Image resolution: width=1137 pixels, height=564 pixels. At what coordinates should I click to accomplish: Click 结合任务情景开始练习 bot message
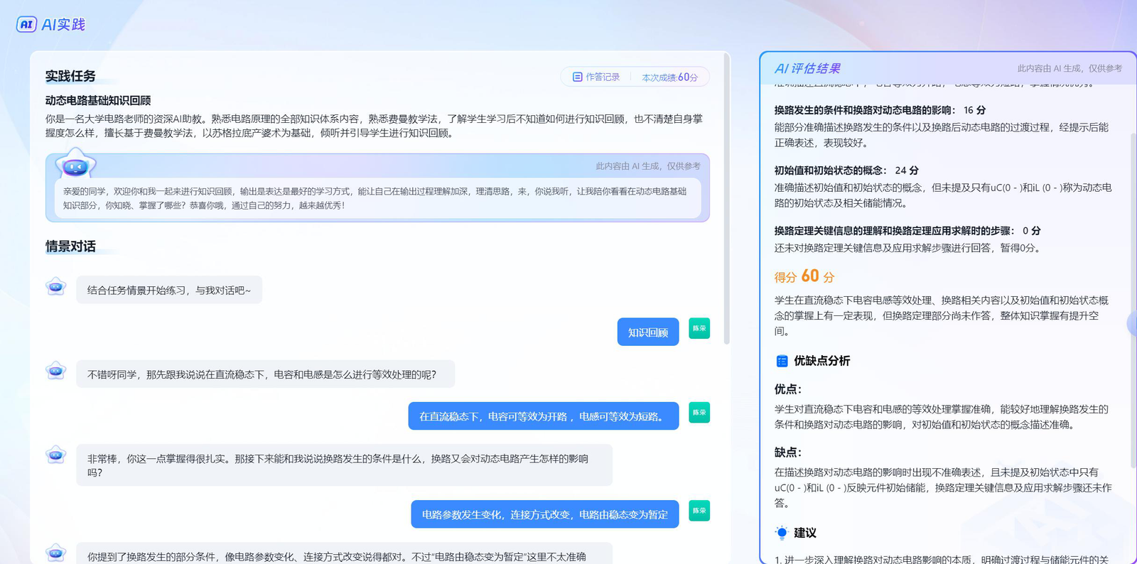coord(169,290)
